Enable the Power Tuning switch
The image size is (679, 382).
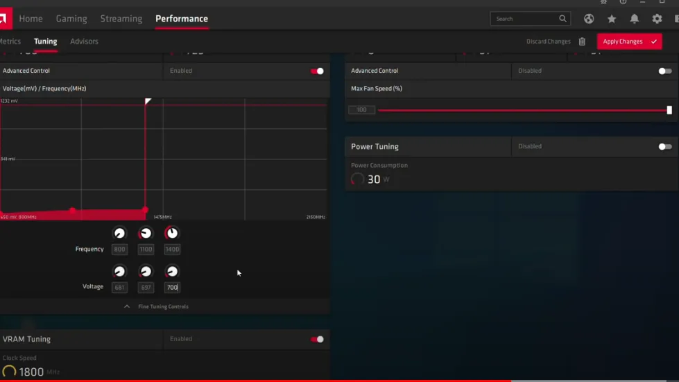point(665,147)
